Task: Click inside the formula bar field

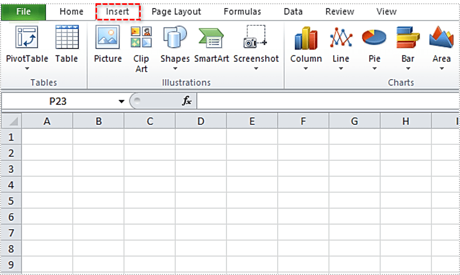Action: coord(324,101)
